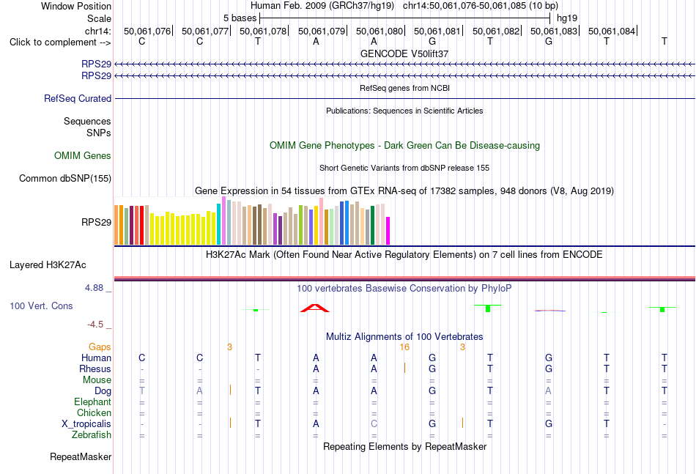Open the GTEx Gene Expression track title
The width and height of the screenshot is (696, 474).
pos(404,190)
